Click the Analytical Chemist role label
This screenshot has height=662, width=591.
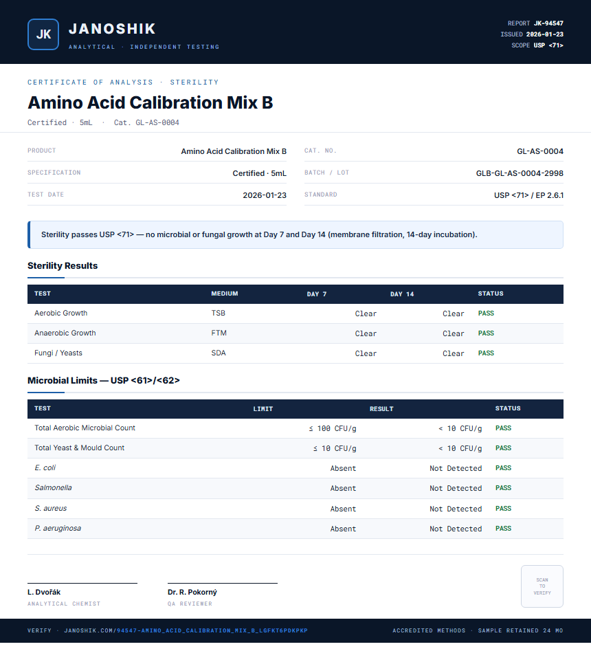64,604
